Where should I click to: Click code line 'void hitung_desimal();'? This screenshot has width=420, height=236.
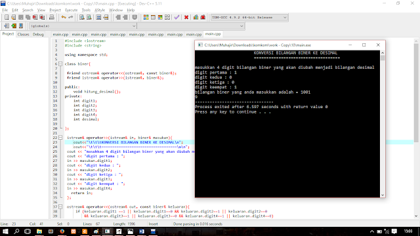point(97,92)
